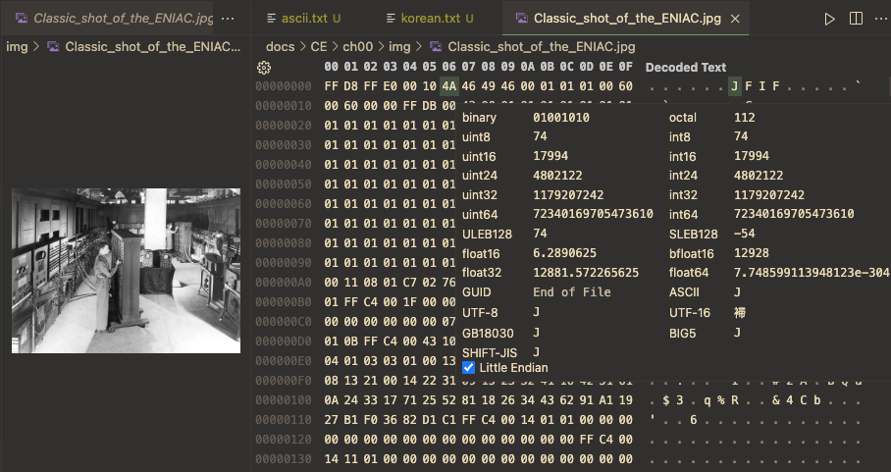Select byte FF at start of row 00000000
Image resolution: width=891 pixels, height=472 pixels.
tap(332, 86)
